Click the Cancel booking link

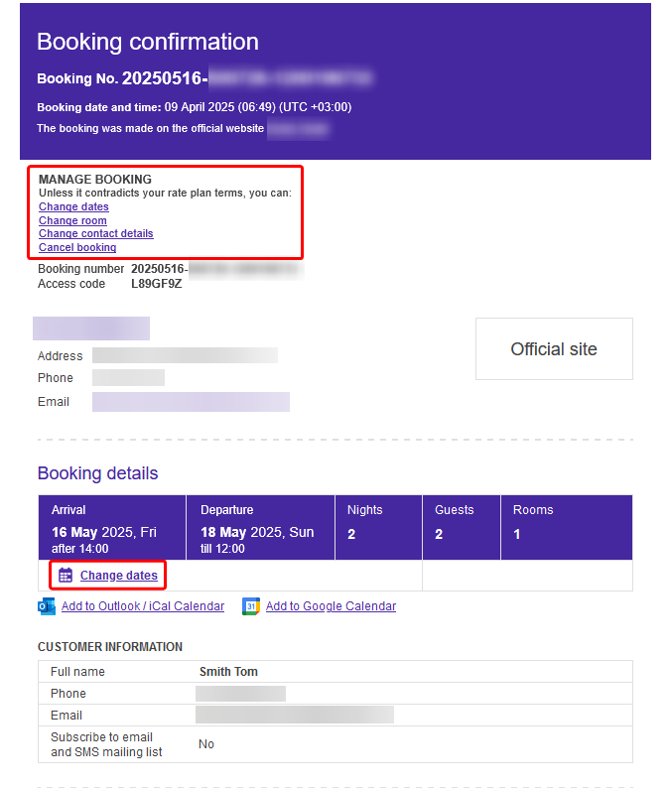click(x=77, y=247)
